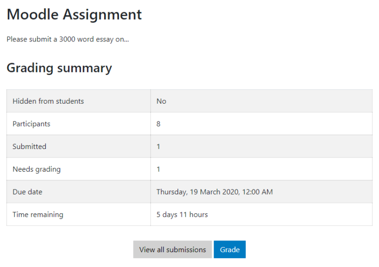This screenshot has height=267, width=379.
Task: Click the 'Hidden from students' row label
Action: point(48,101)
